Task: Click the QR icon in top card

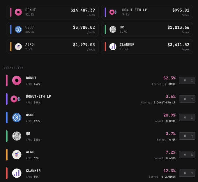Action: pyautogui.click(x=113, y=29)
